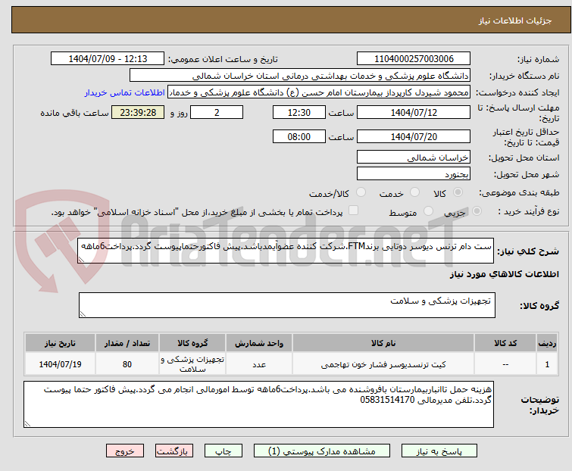Open مشاهده مدارک پیوستی (1) button
The width and height of the screenshot is (572, 471).
[x=322, y=451]
